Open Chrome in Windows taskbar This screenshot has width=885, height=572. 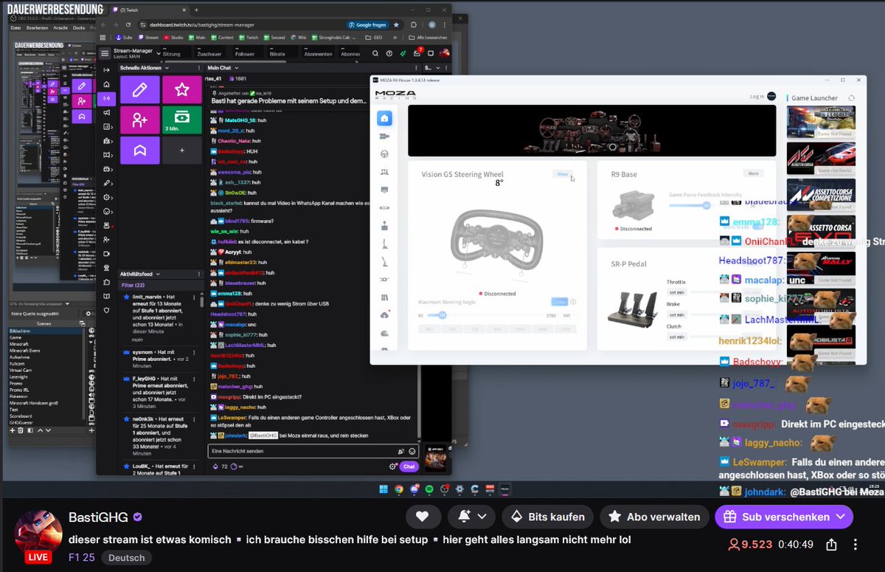398,489
